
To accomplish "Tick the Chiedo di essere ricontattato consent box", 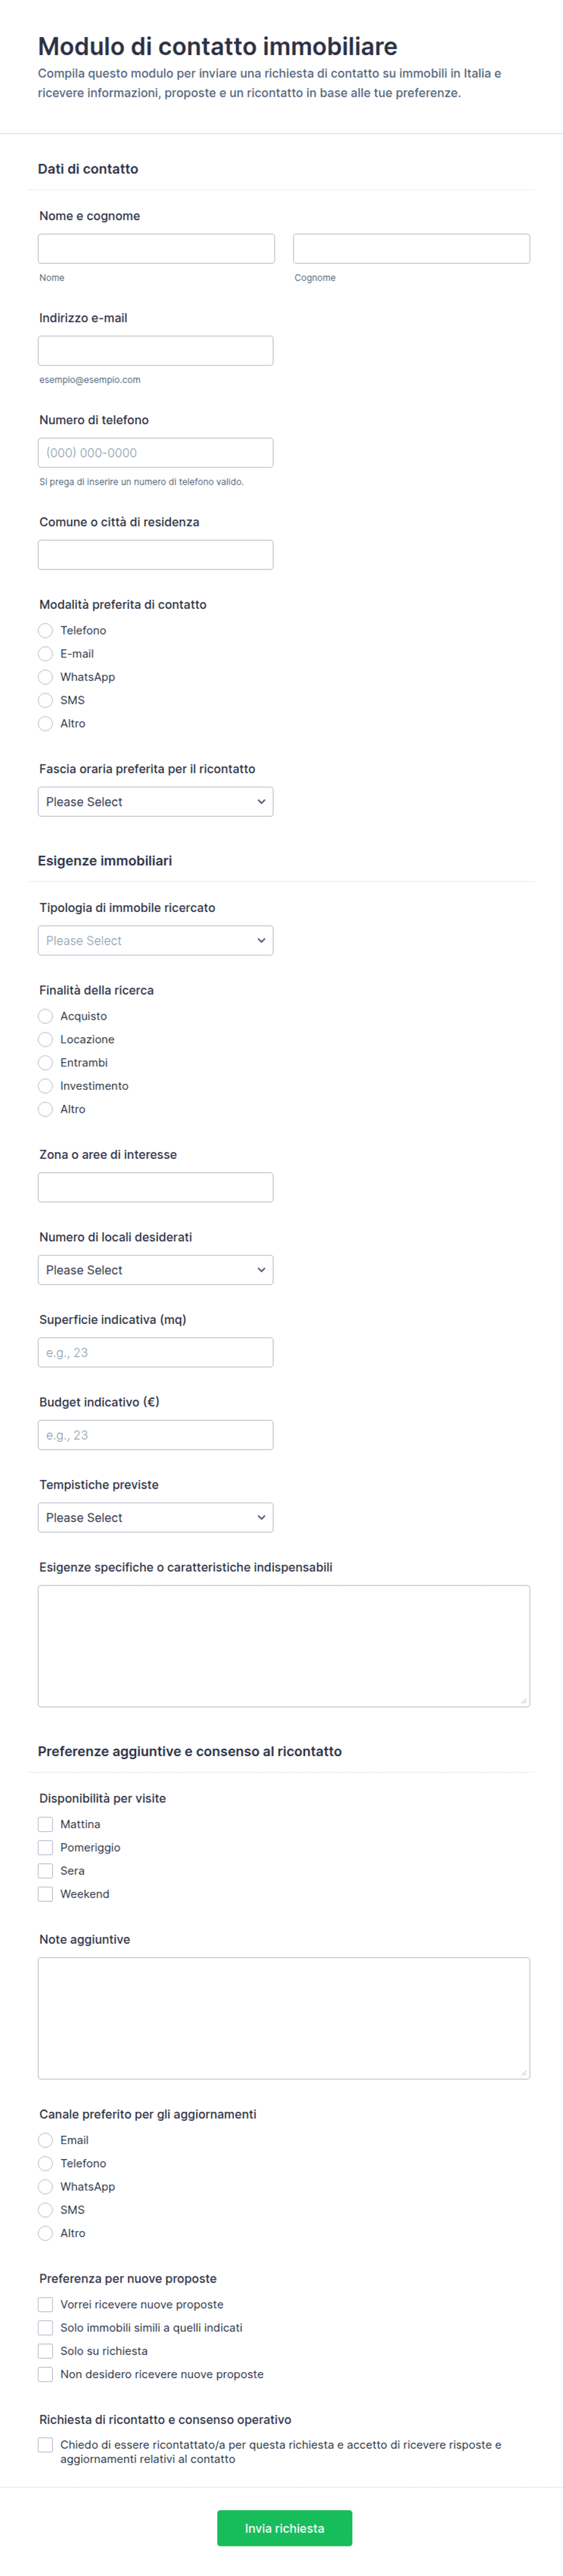I will point(45,2444).
